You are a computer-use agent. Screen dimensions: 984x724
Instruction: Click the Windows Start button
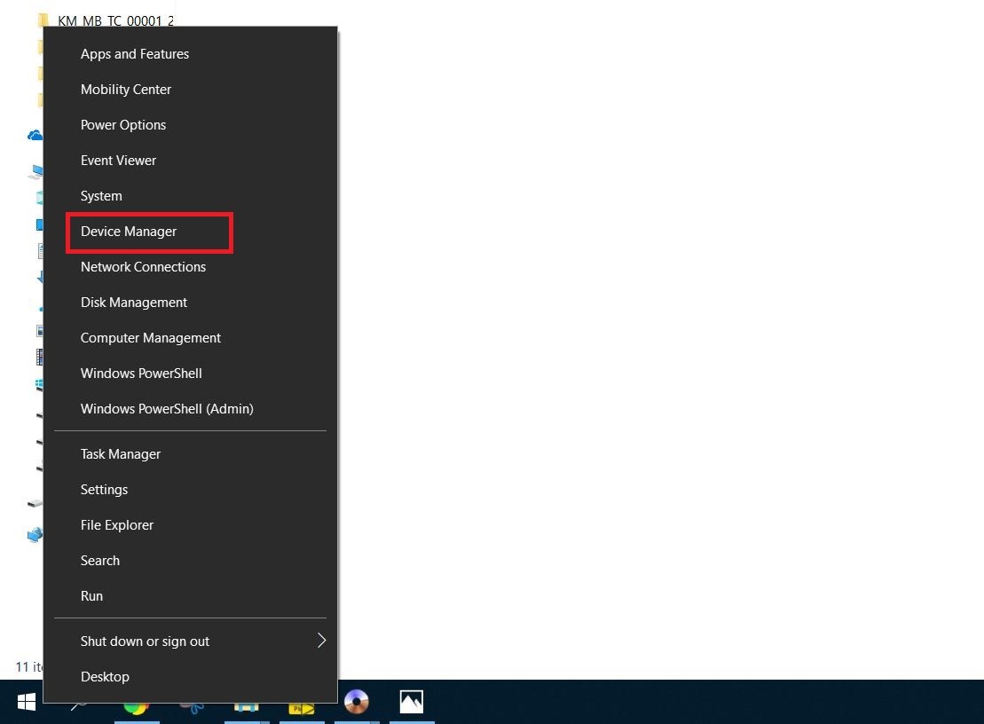click(26, 702)
